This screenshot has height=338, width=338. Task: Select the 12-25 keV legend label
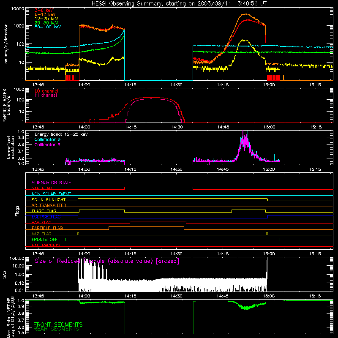[x=46, y=19]
